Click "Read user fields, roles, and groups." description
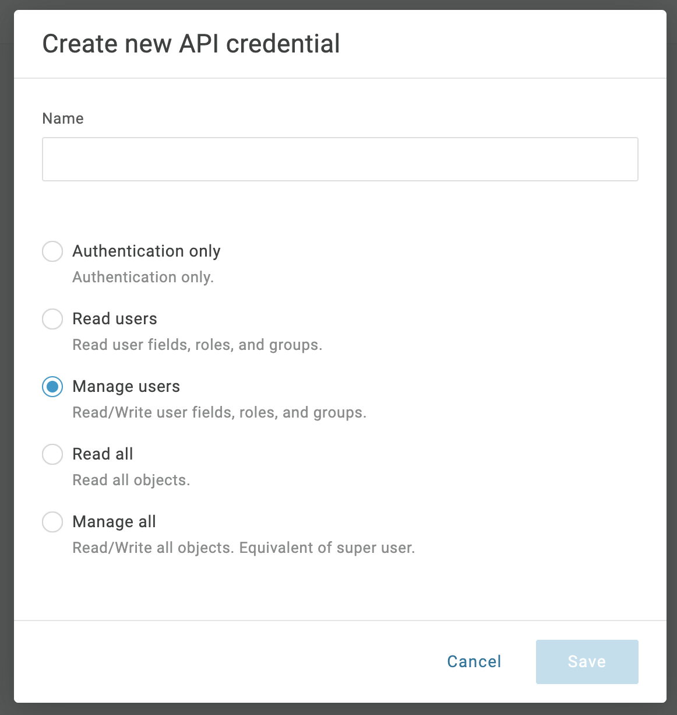The image size is (677, 715). (197, 345)
